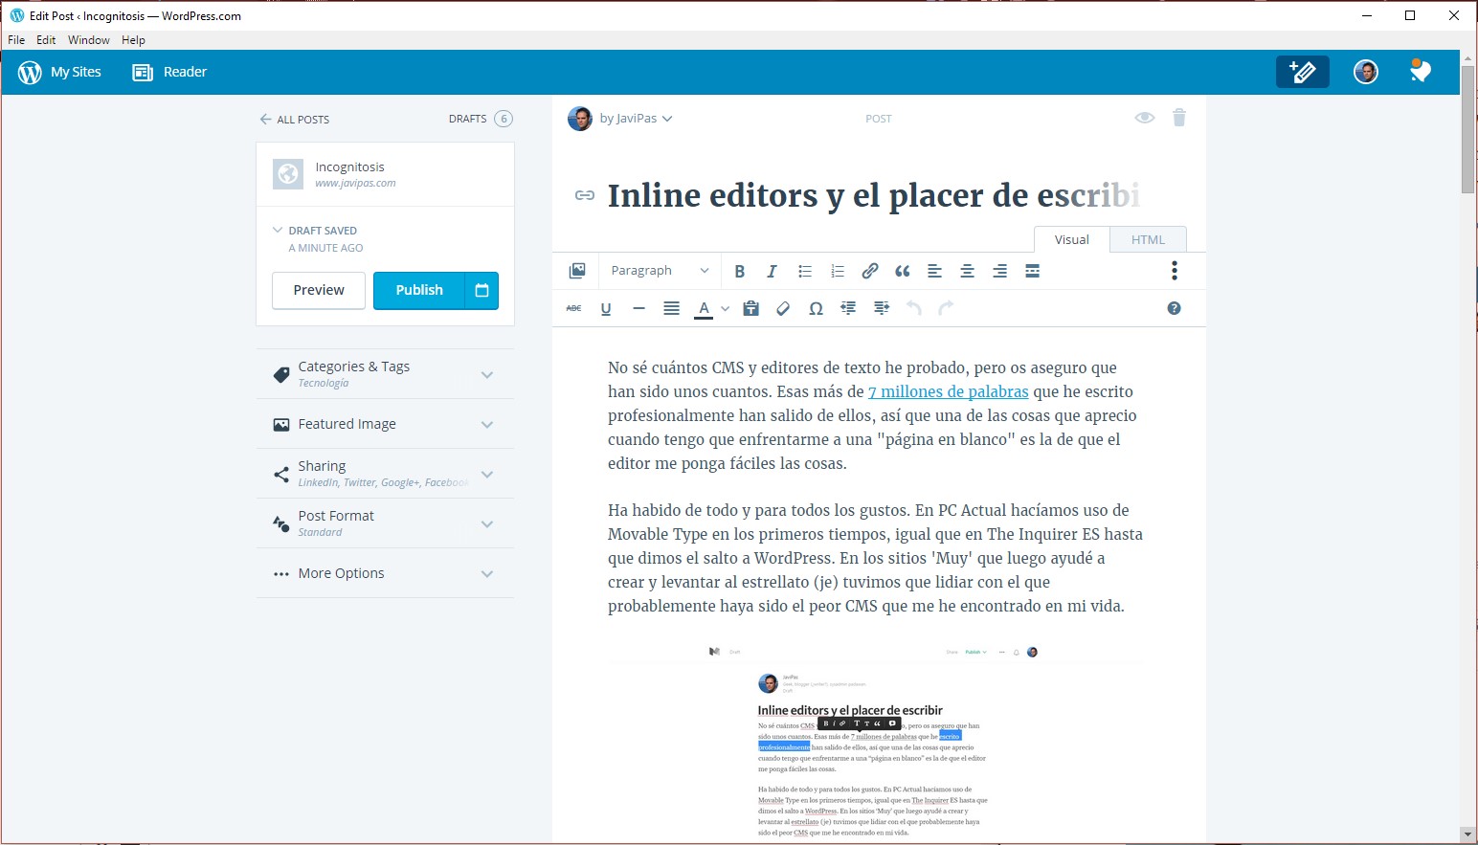Justify the text

tap(671, 308)
